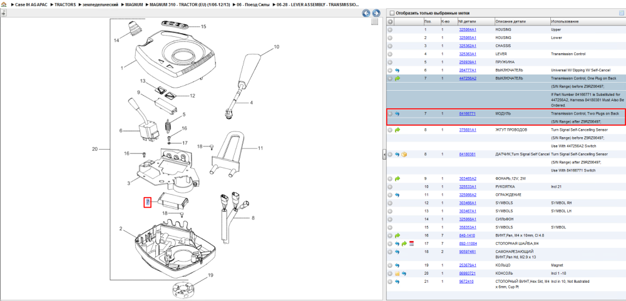Click green arrow icon on row 303465A2
Viewport: 626px width, 301px height.
point(398,178)
